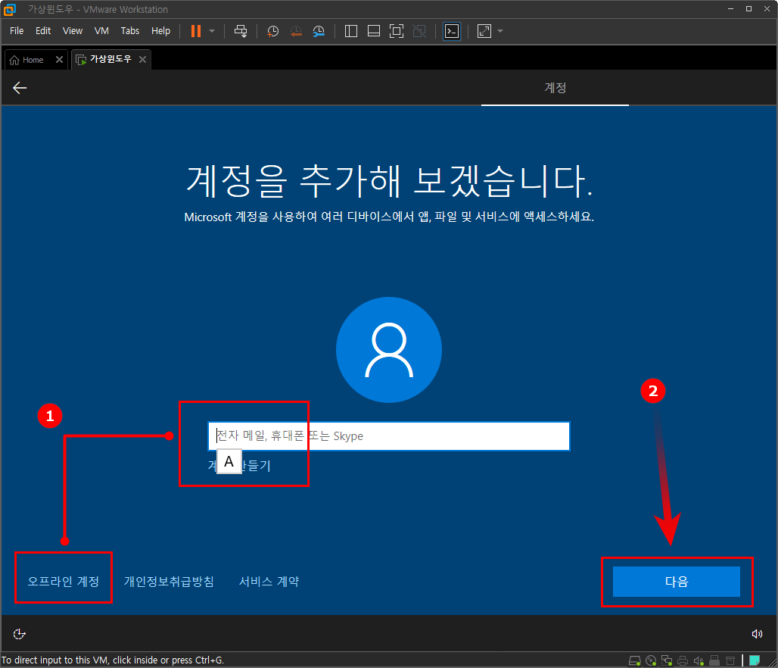Click the 다음 button
The height and width of the screenshot is (668, 778).
point(677,582)
